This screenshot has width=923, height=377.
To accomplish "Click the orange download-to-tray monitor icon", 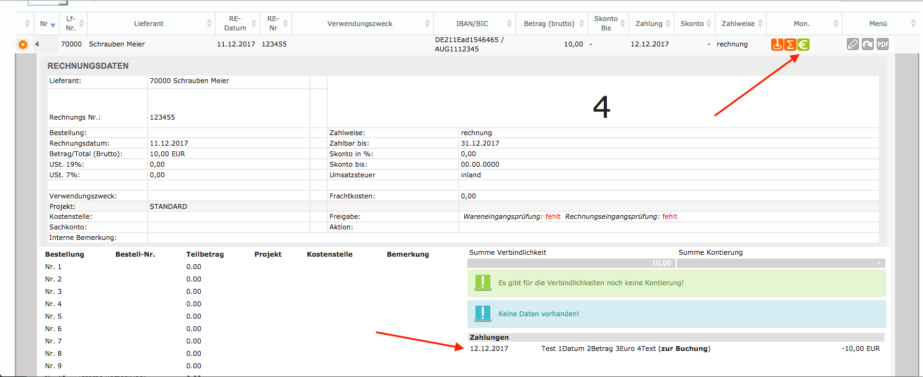I will (x=777, y=45).
